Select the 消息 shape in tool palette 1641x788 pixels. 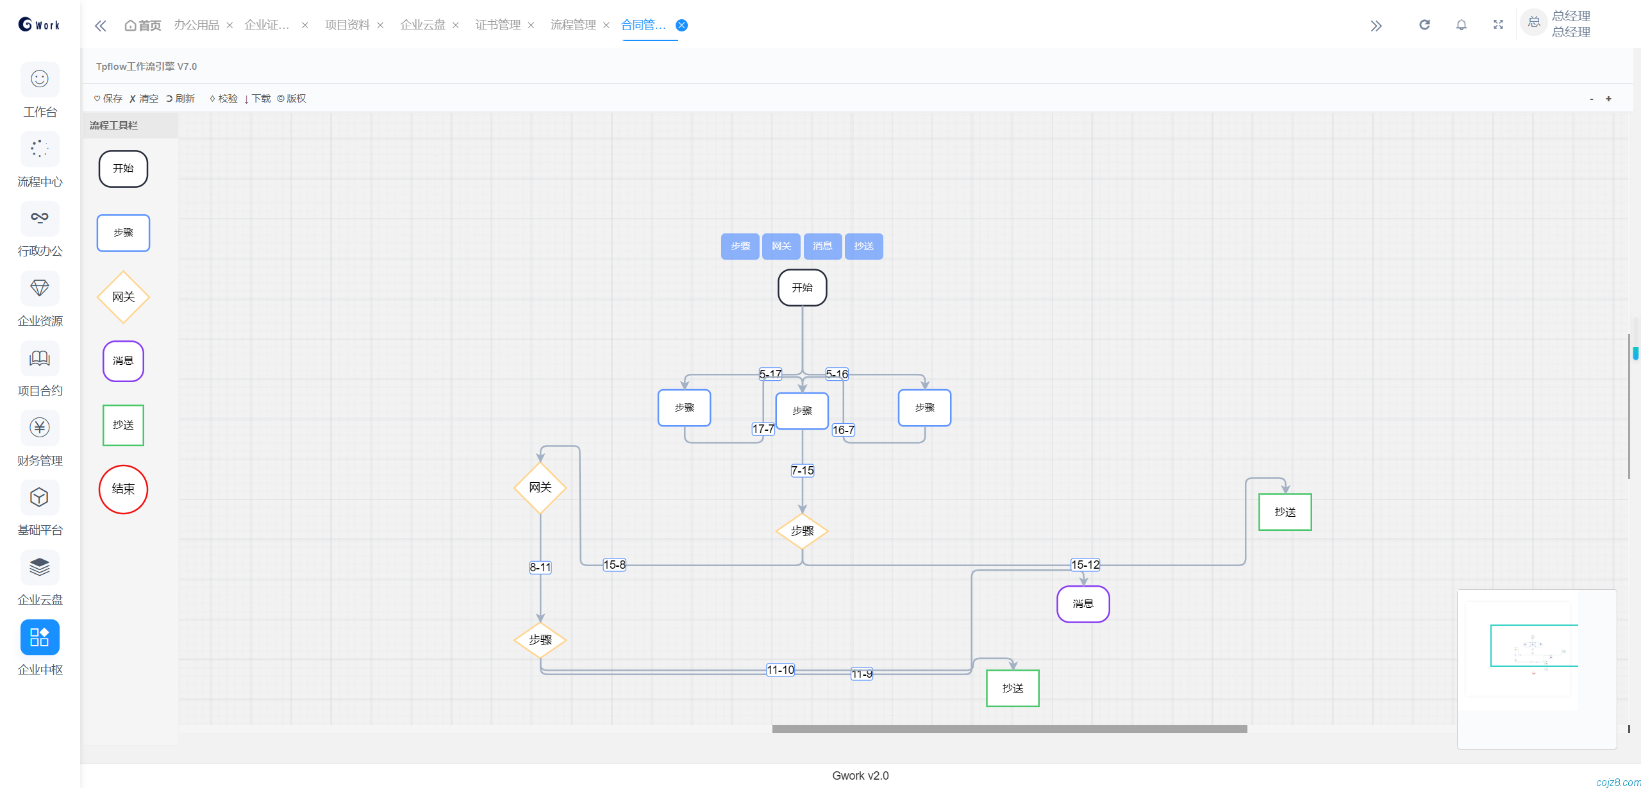pyautogui.click(x=123, y=361)
